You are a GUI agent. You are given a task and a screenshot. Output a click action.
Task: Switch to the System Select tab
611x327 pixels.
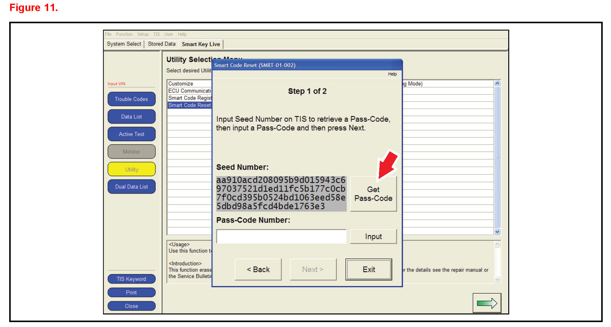[x=124, y=44]
